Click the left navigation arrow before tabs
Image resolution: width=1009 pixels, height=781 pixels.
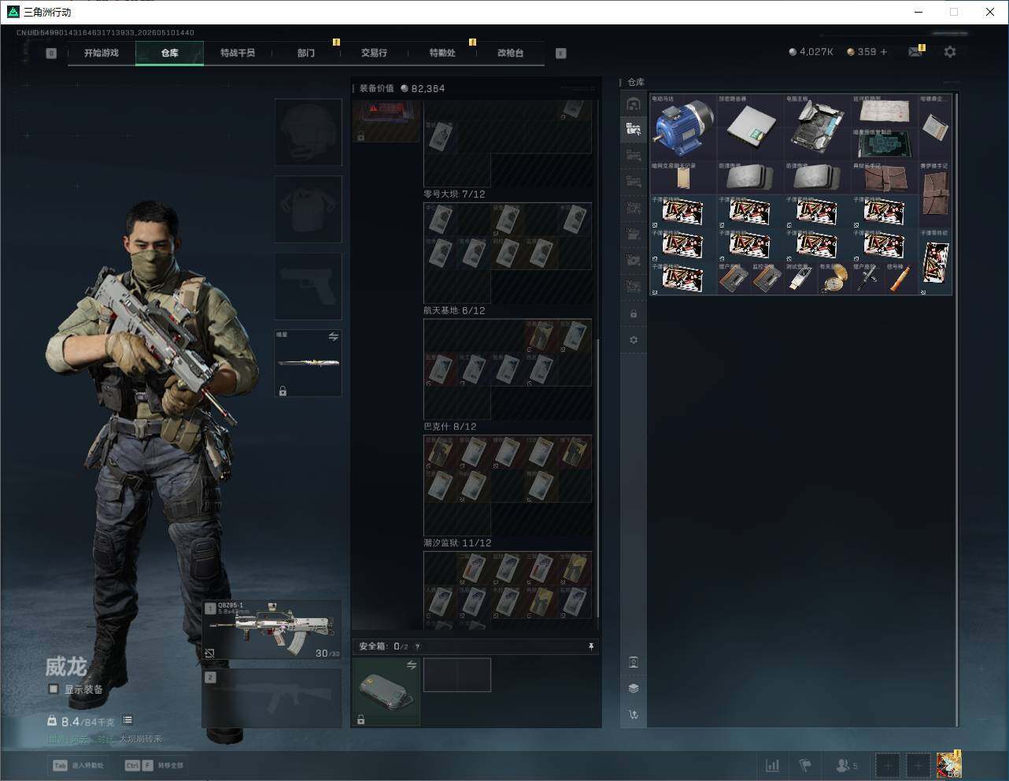[51, 54]
